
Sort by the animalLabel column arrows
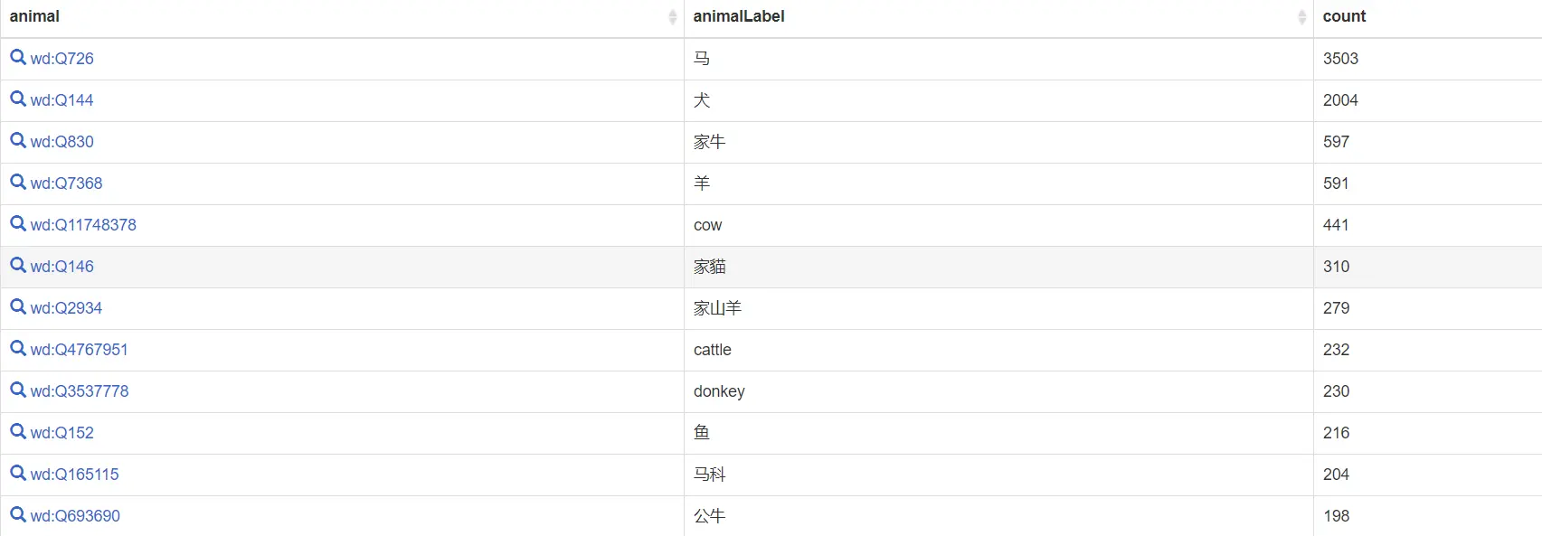click(x=1301, y=17)
